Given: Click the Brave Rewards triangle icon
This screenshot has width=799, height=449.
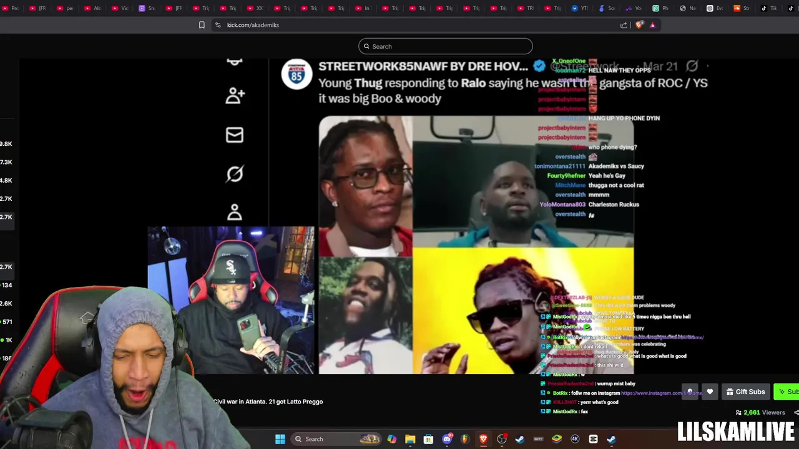Looking at the screenshot, I should coord(652,25).
